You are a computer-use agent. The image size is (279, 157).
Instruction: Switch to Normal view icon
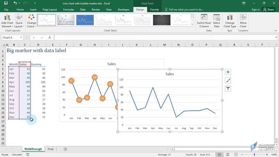(x=219, y=154)
